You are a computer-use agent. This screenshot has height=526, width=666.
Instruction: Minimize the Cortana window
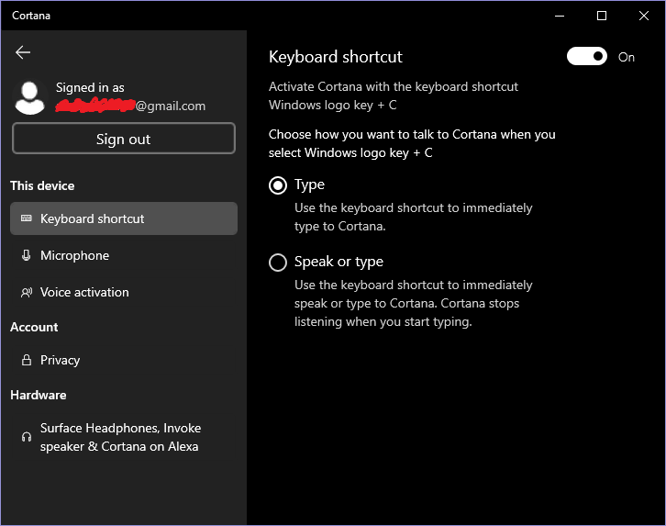click(x=560, y=16)
